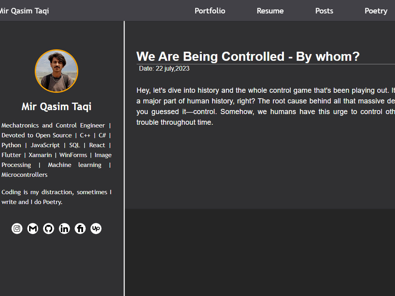
Task: Open the GitHub profile icon
Action: point(48,229)
